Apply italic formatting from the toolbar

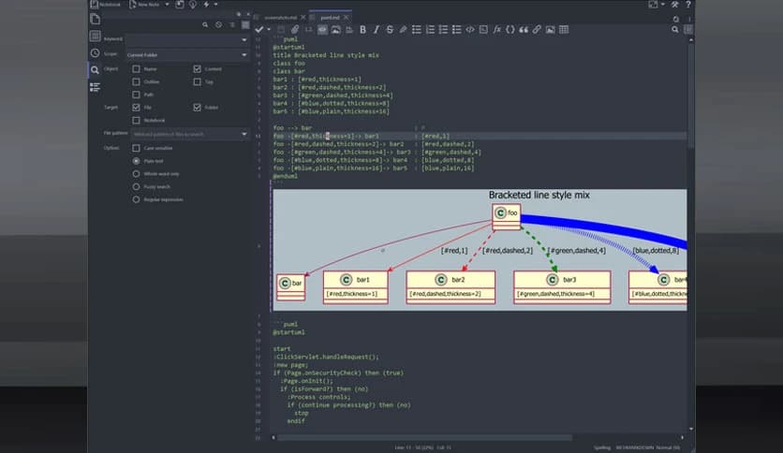[377, 30]
